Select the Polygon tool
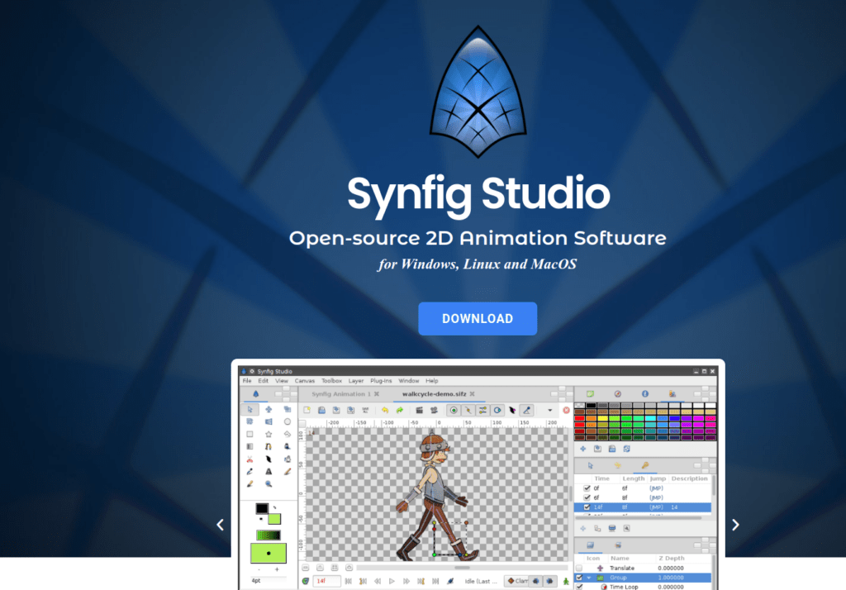Screen dimensions: 846x590 (x=287, y=434)
